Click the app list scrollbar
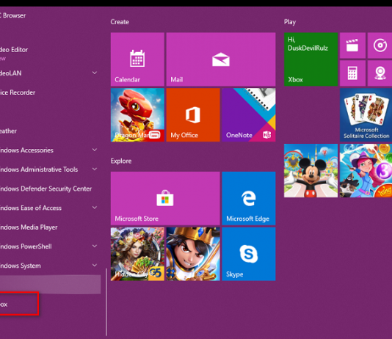 (106, 302)
